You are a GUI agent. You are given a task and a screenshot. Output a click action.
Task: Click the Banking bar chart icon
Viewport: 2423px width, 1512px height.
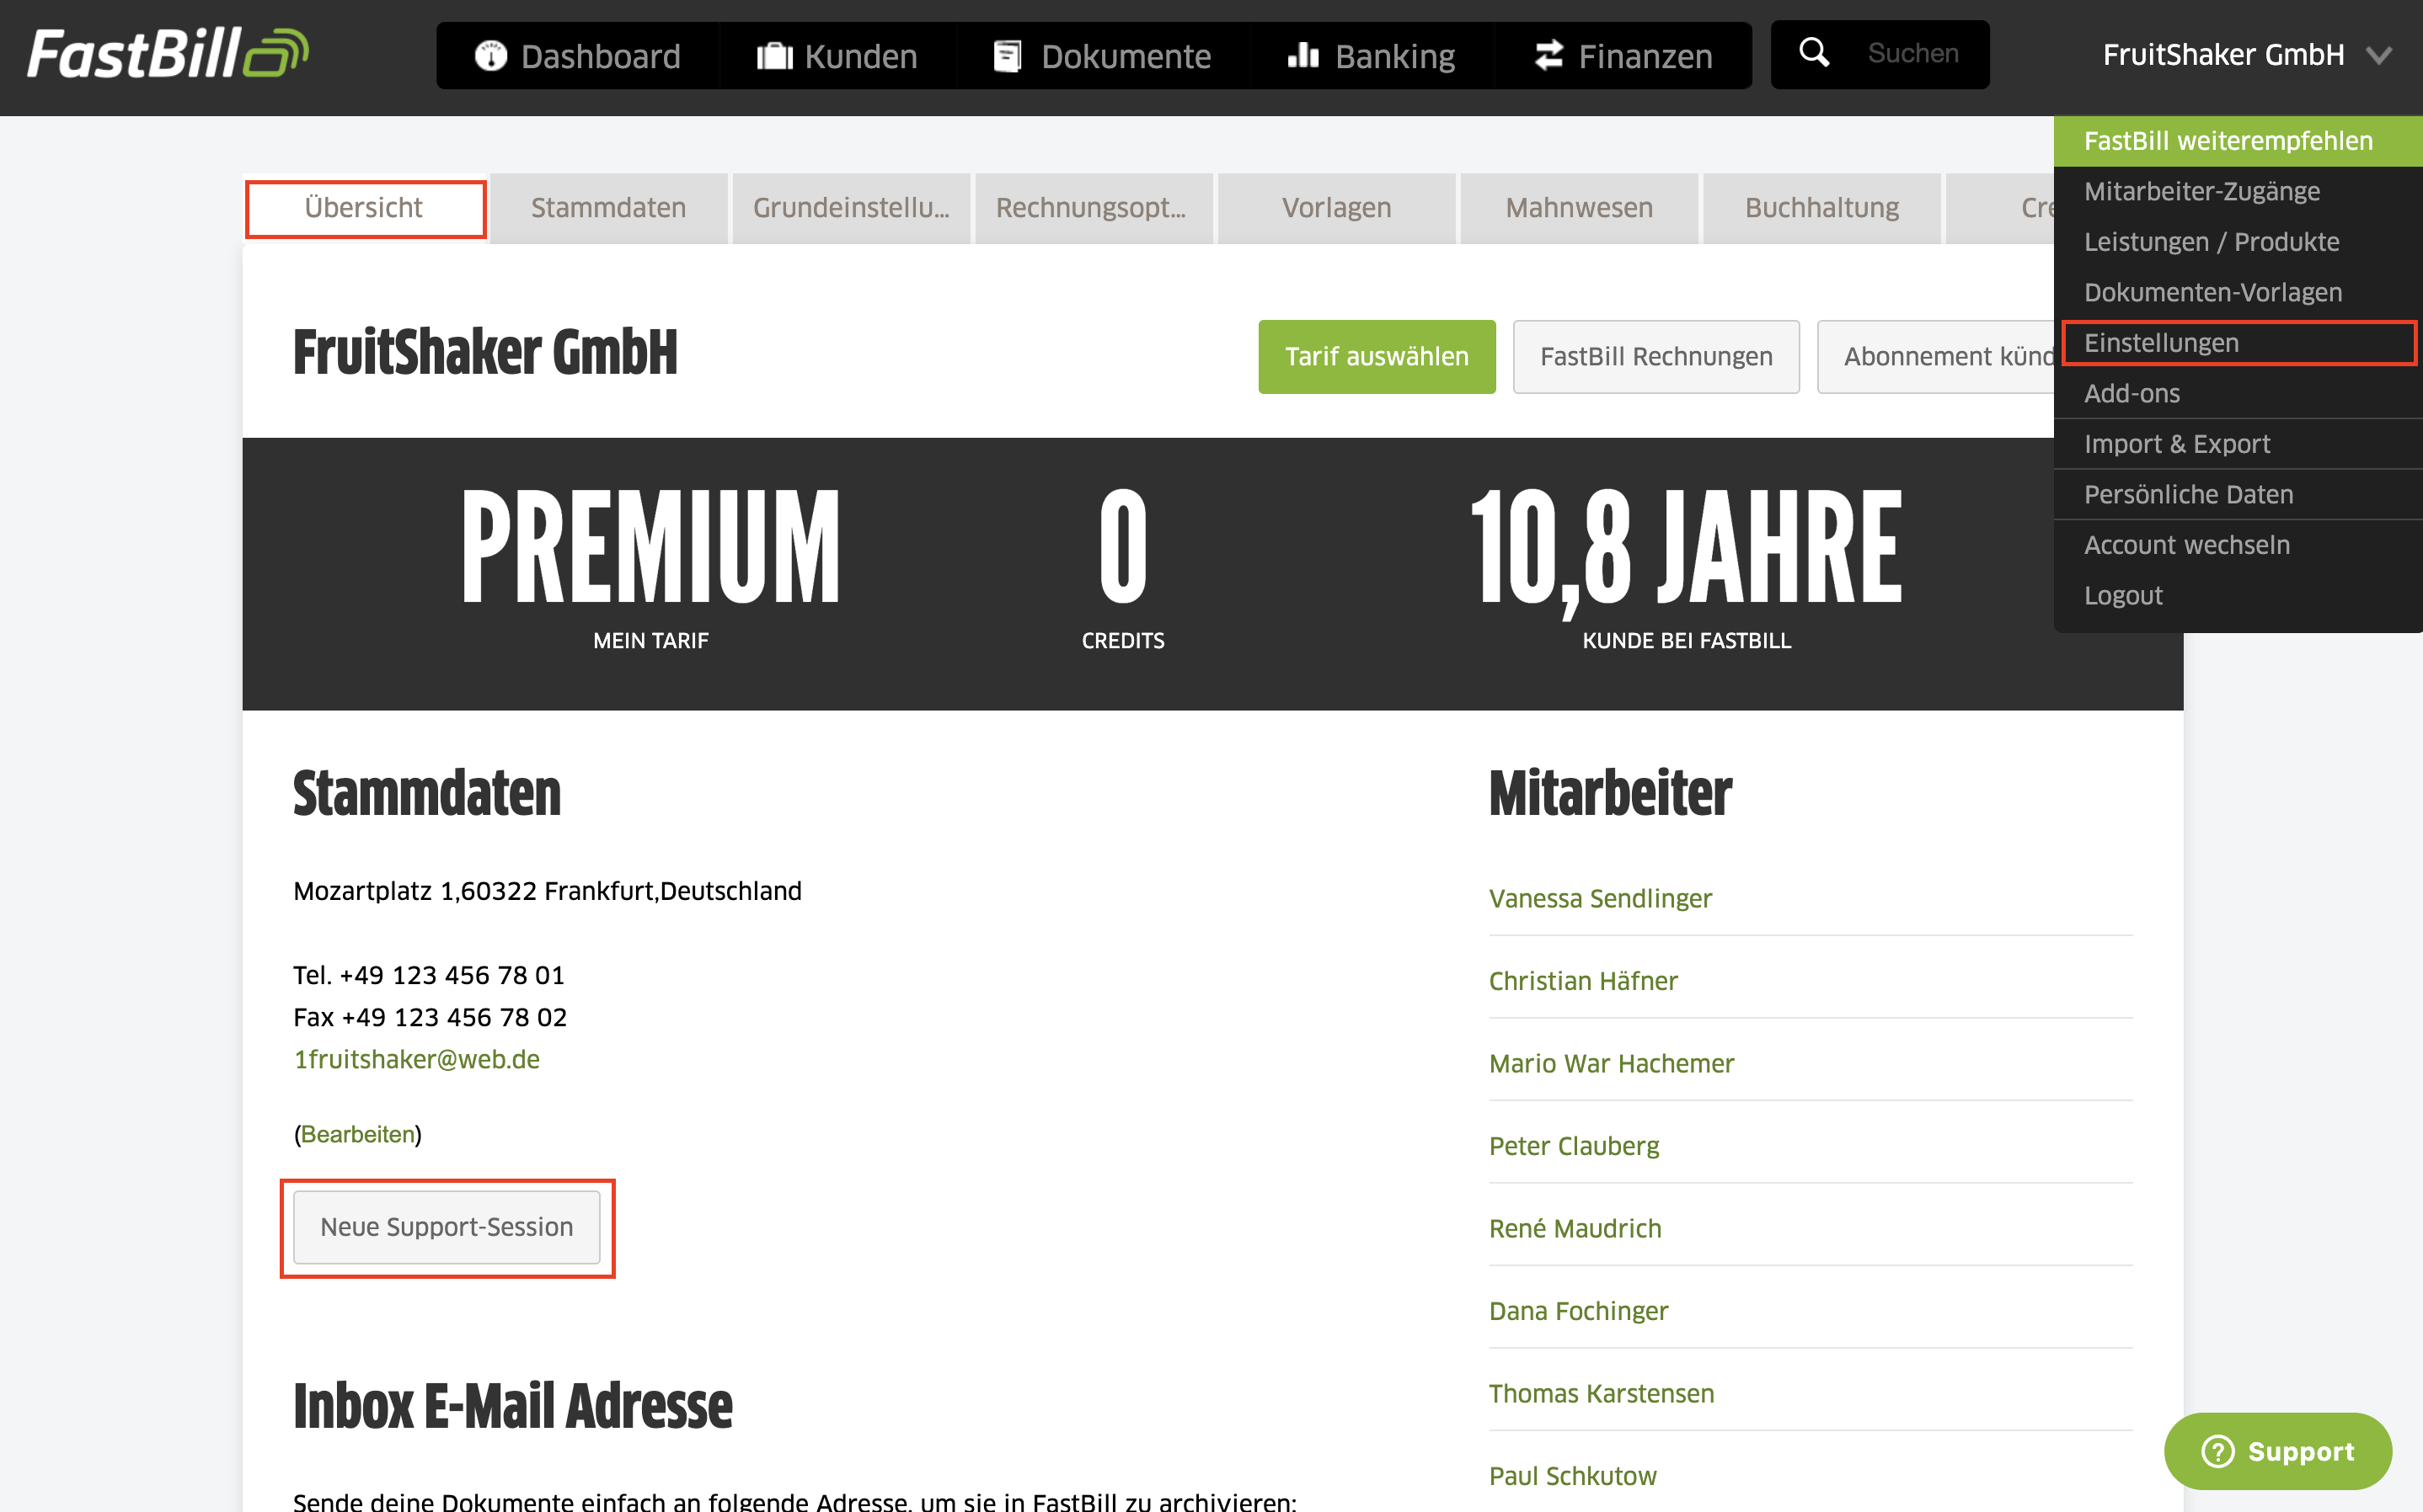pyautogui.click(x=1302, y=55)
